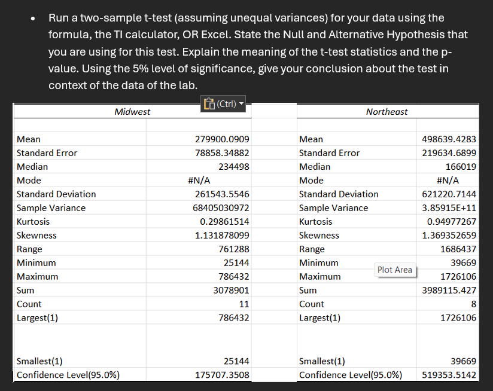493x391 pixels.
Task: Click the Northeast Sample Variance cell 3.85915E+11
Action: click(452, 207)
